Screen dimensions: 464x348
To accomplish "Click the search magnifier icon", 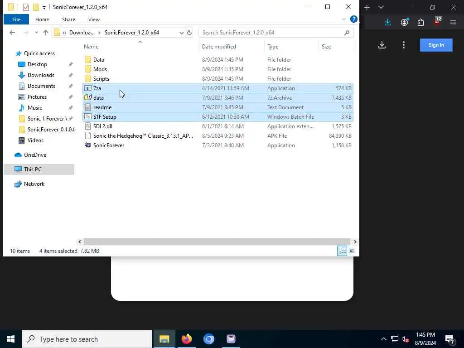I will (x=347, y=33).
